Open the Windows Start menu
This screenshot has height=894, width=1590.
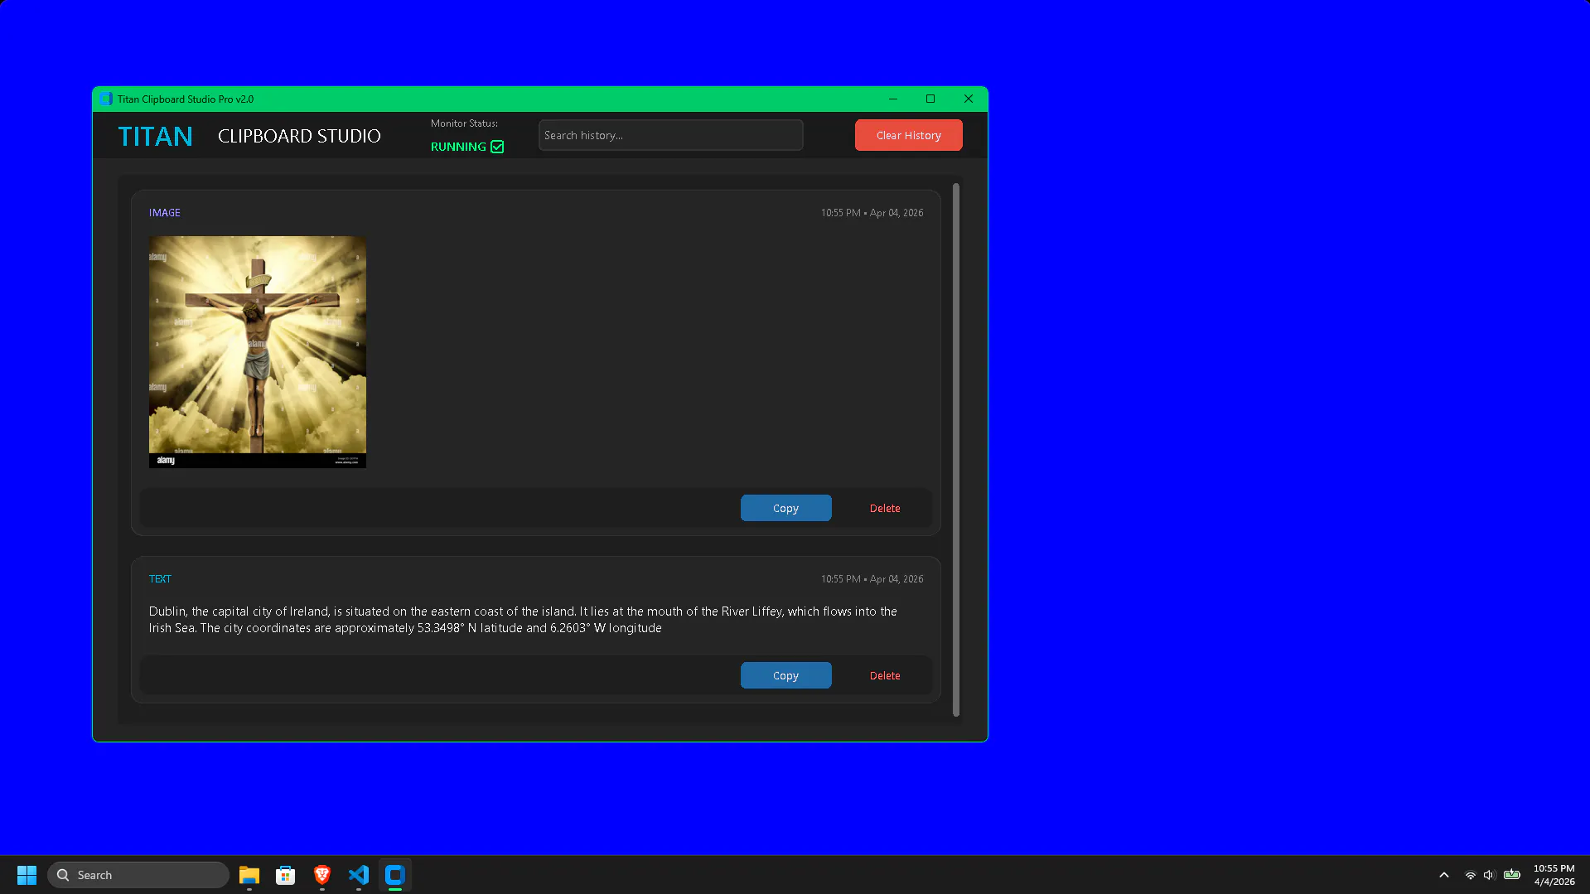click(27, 875)
